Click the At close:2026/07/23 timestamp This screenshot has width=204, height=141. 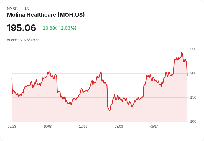[23, 40]
